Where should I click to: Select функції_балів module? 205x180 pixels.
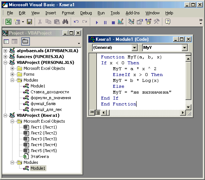[43, 104]
